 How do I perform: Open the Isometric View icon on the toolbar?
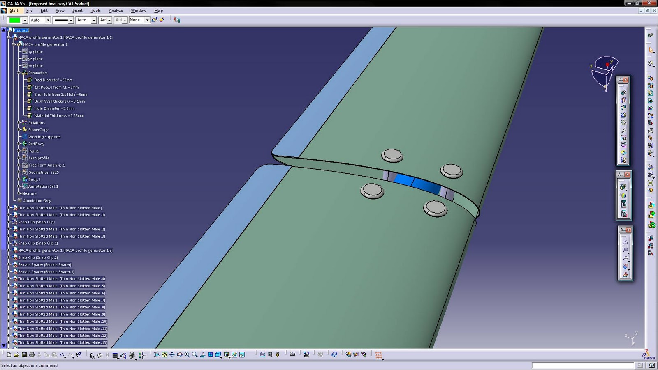(x=218, y=355)
